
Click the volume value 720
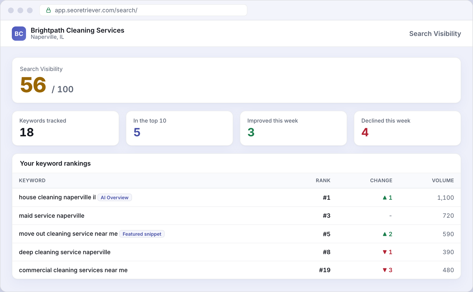448,216
